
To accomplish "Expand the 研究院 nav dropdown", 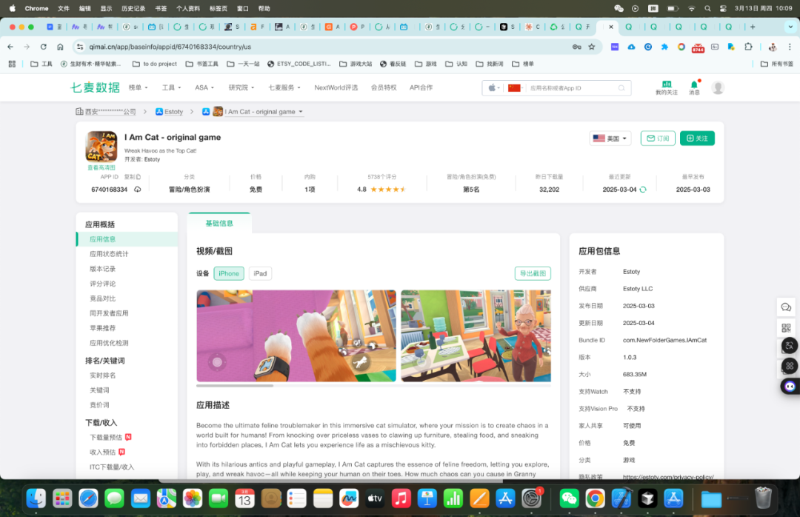I will point(241,88).
